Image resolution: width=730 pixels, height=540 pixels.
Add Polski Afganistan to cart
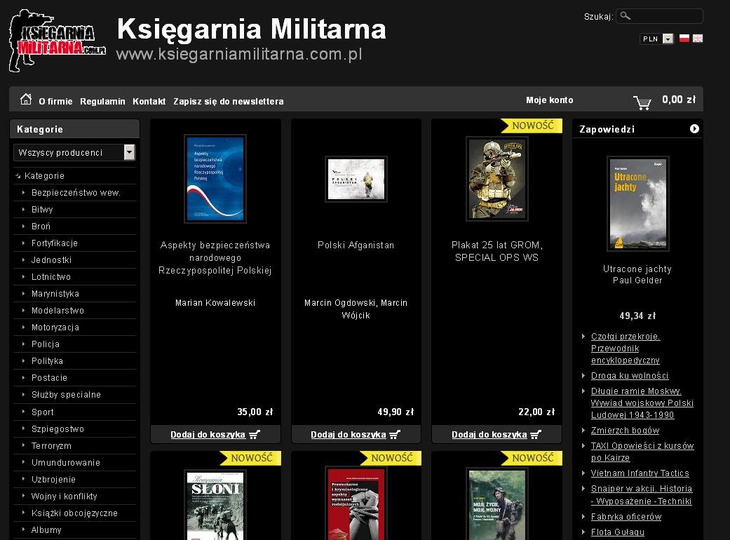coord(349,434)
